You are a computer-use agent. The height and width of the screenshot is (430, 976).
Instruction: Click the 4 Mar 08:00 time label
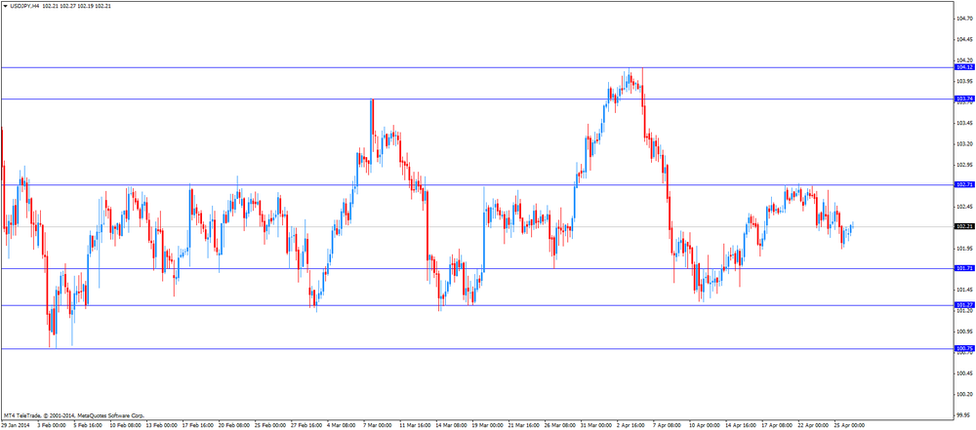pos(341,426)
